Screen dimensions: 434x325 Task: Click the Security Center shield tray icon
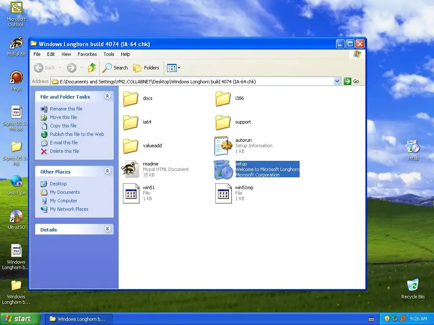pos(387,319)
